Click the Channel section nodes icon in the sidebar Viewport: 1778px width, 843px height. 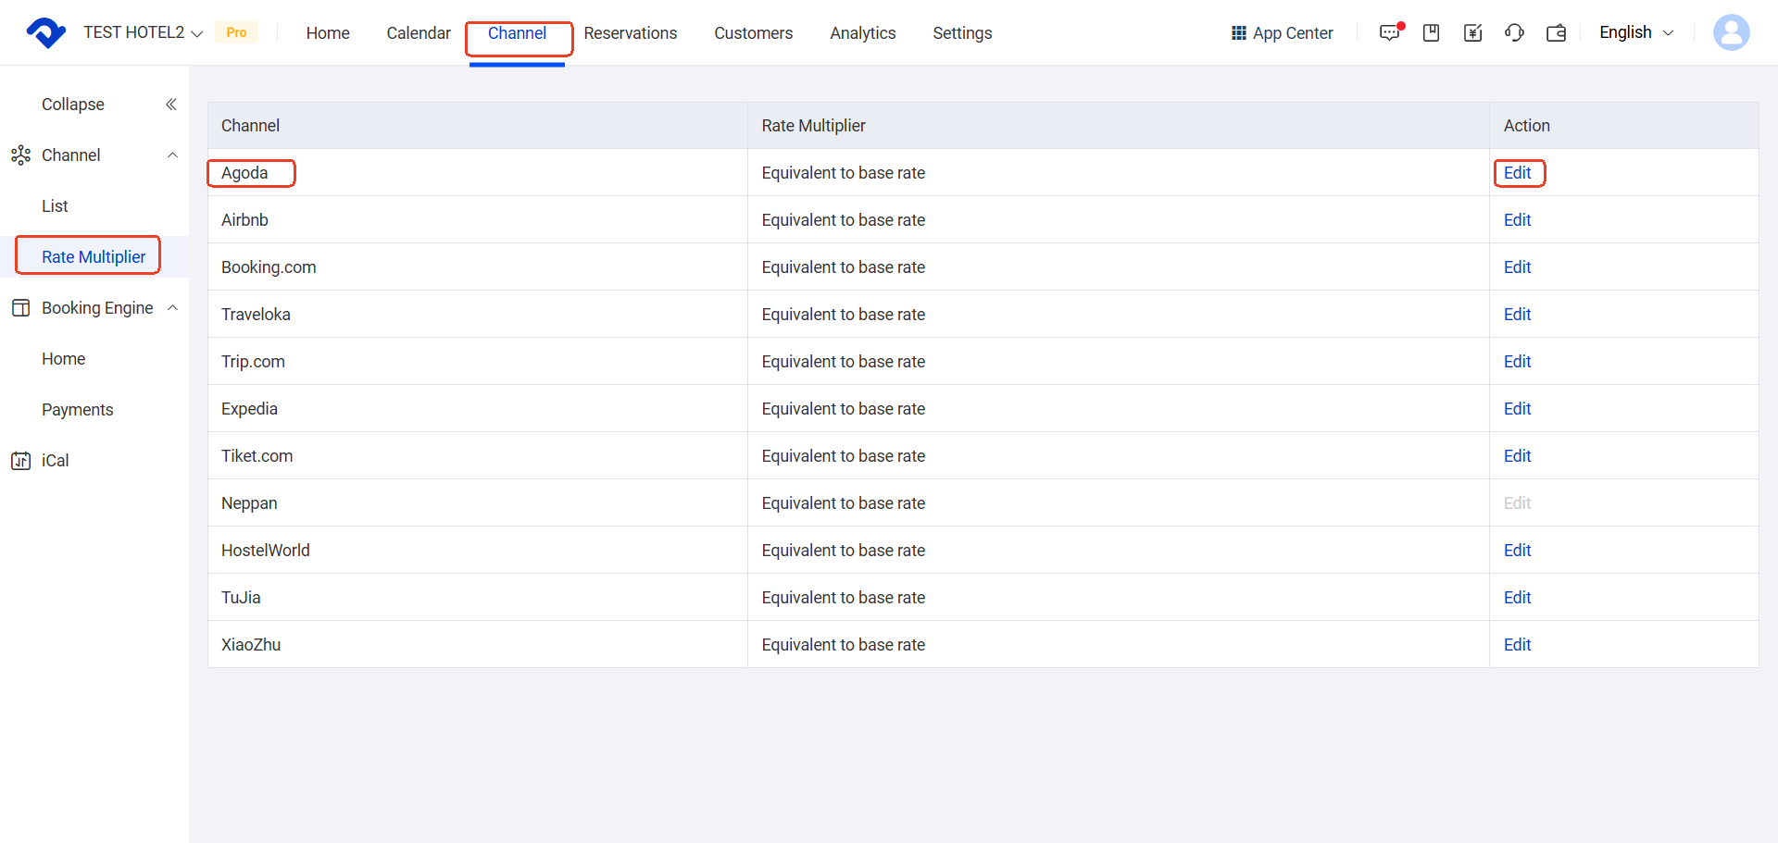pyautogui.click(x=20, y=155)
